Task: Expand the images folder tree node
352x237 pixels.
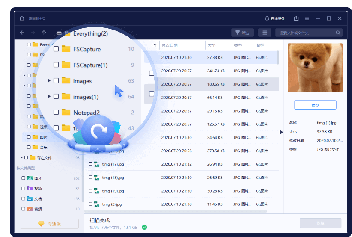Action: (x=49, y=81)
